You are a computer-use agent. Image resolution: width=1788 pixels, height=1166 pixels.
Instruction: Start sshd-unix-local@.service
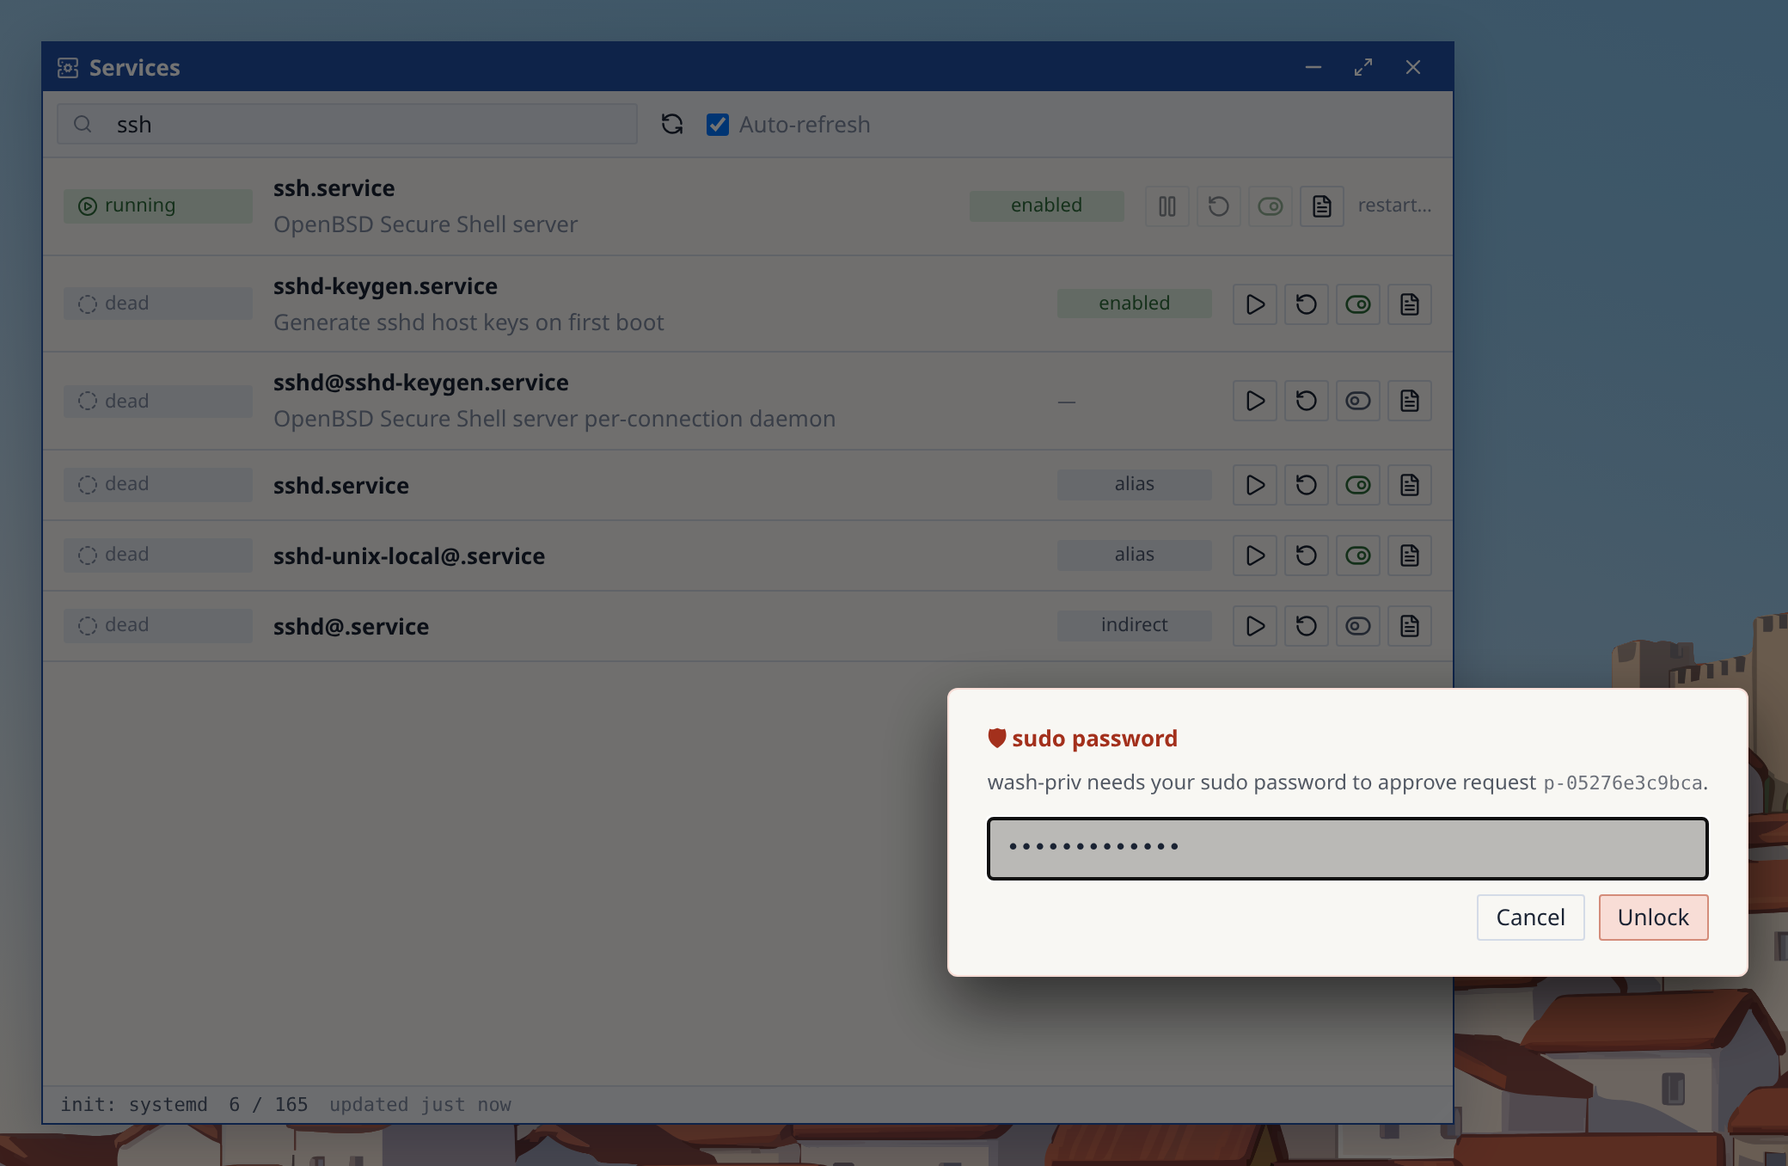tap(1255, 555)
